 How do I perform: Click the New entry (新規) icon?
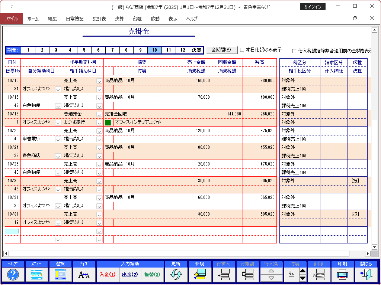[199, 275]
